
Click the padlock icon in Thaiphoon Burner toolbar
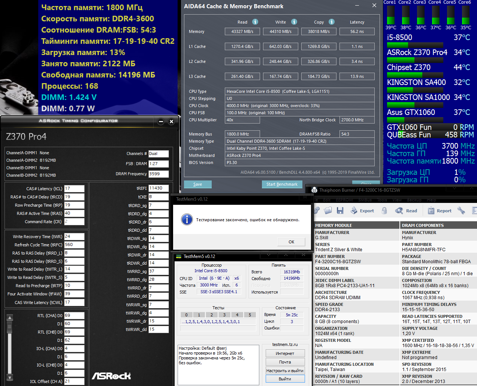[384, 211]
